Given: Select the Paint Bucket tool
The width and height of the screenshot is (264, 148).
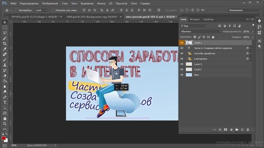Looking at the screenshot, I should point(5,81).
